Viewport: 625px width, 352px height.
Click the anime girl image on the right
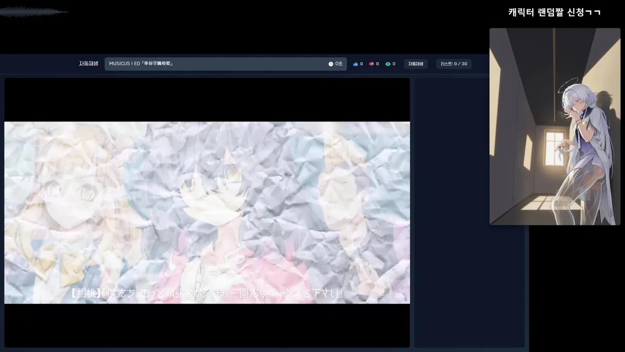(x=555, y=127)
